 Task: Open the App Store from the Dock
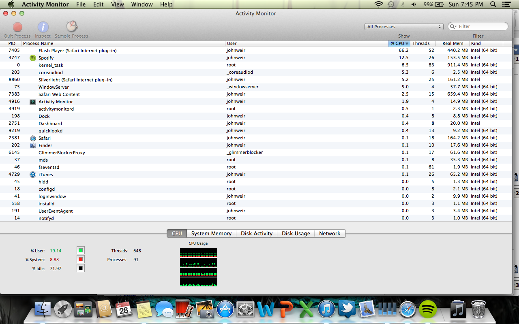point(225,310)
